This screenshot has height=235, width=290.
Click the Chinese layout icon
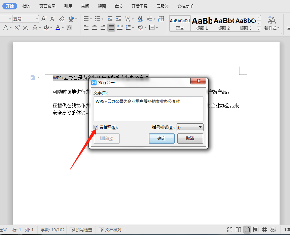pyautogui.click(x=128, y=19)
